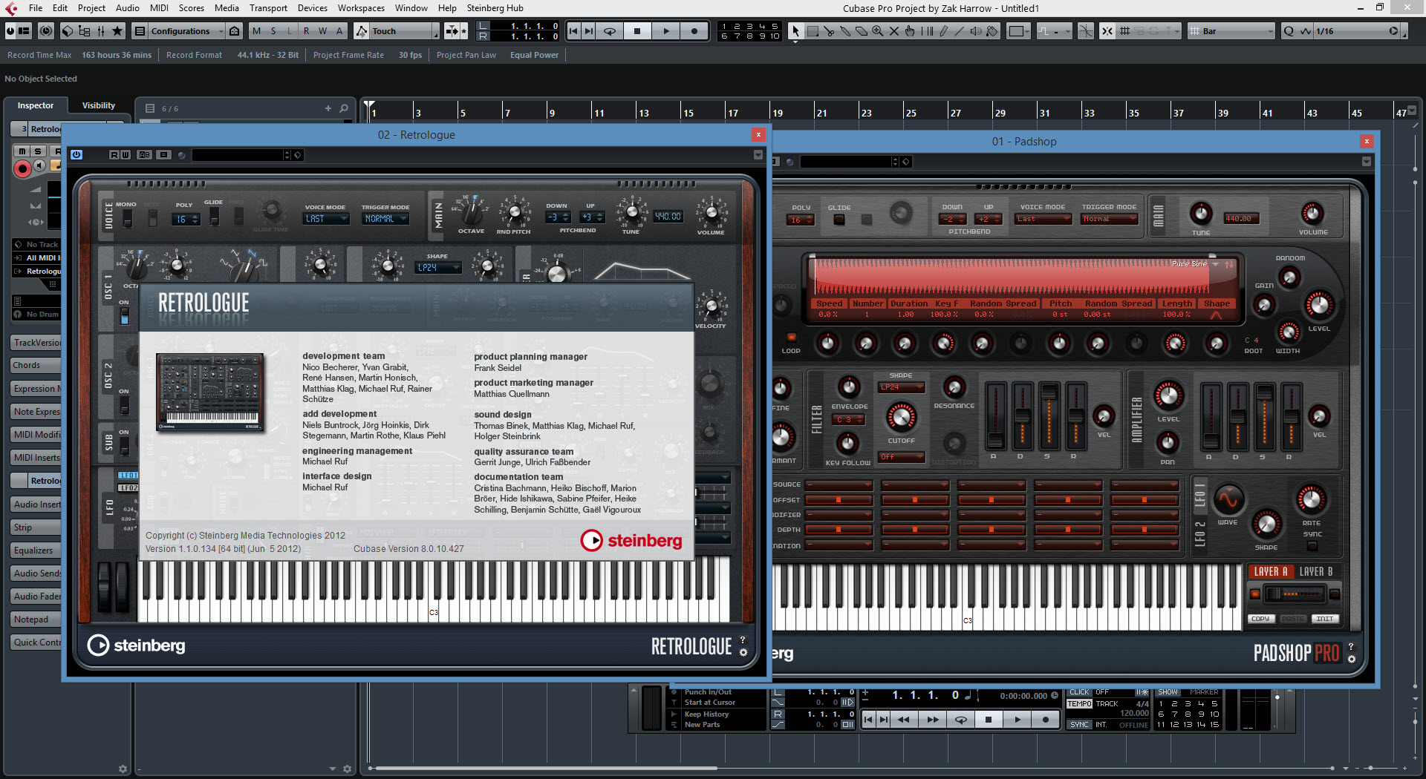The height and width of the screenshot is (779, 1426).
Task: Toggle global Solo S state button
Action: pyautogui.click(x=273, y=31)
